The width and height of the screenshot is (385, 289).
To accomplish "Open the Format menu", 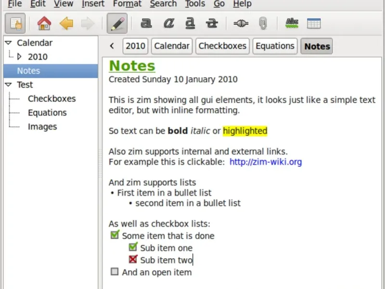I will [x=127, y=4].
